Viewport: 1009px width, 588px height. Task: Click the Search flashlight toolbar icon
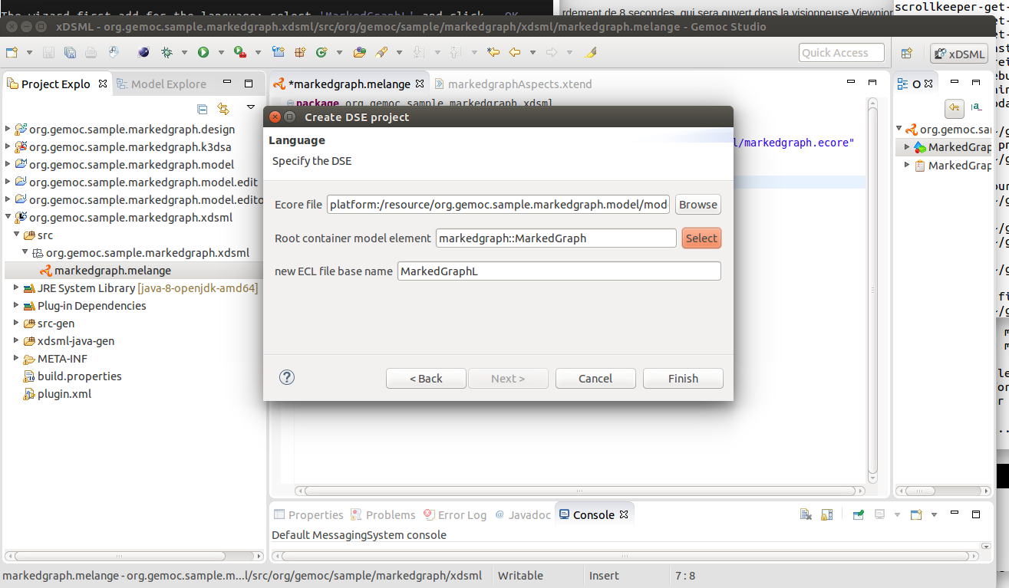pyautogui.click(x=381, y=53)
